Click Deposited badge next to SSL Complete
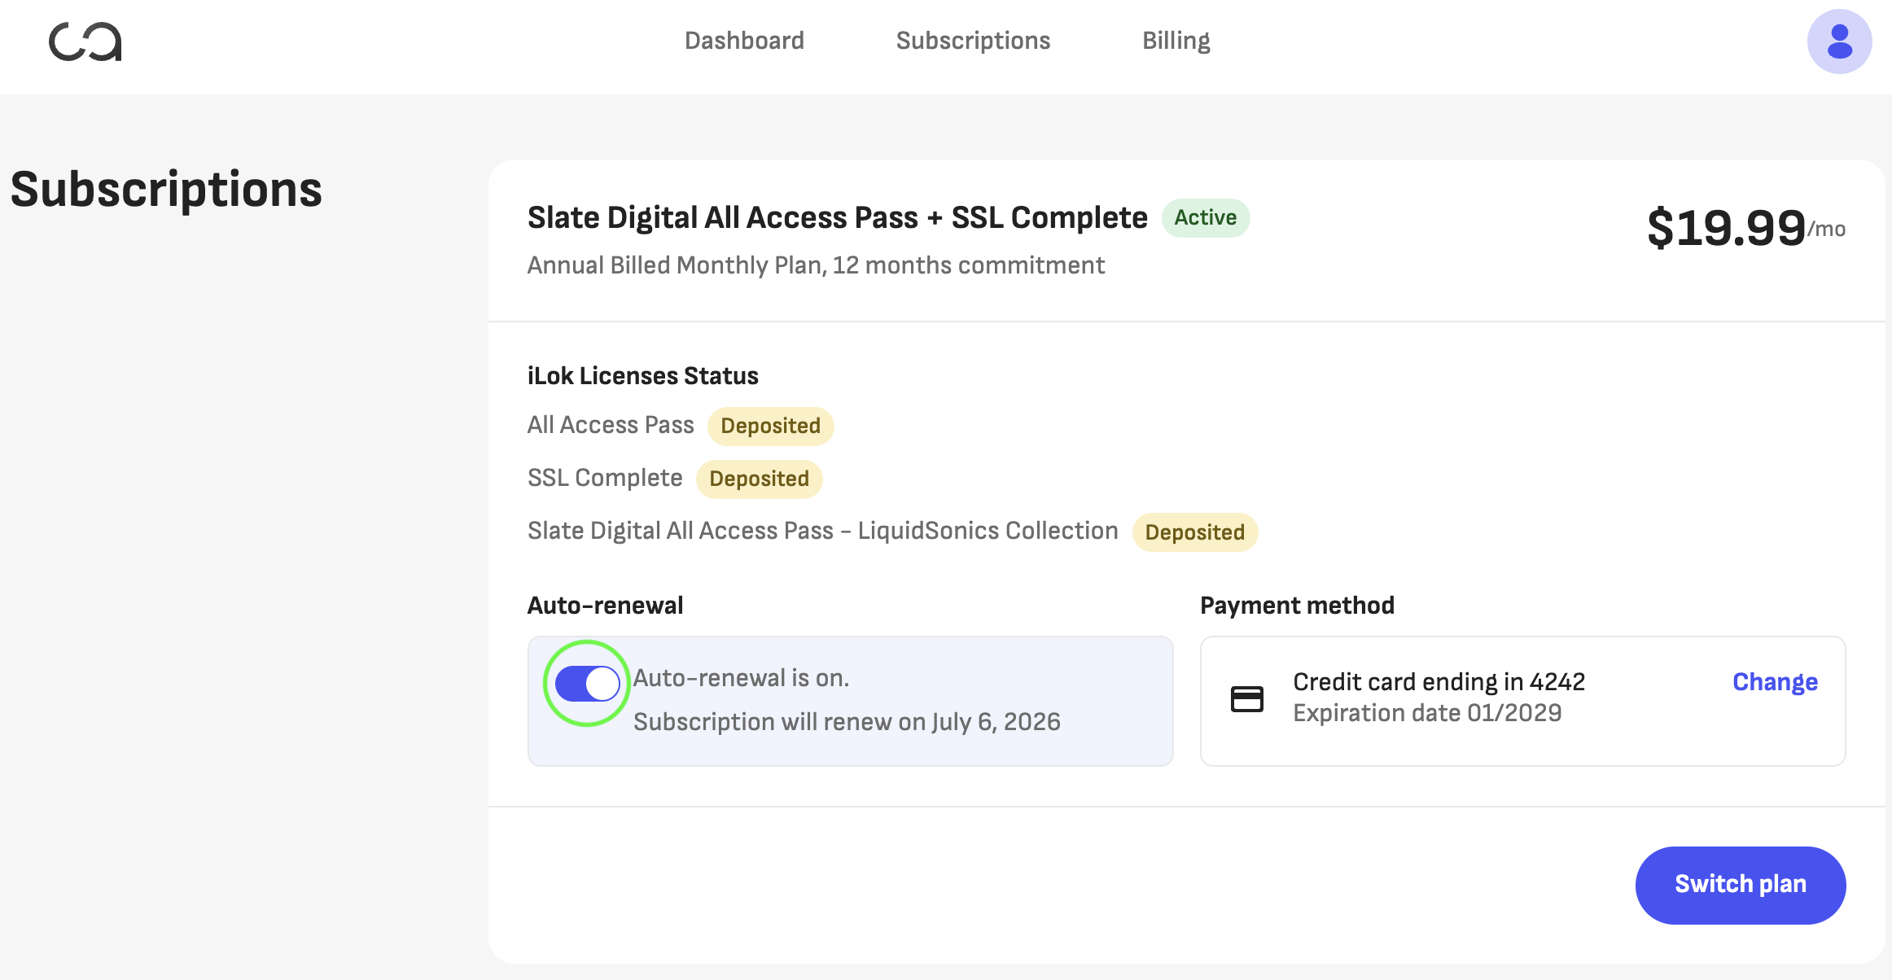The height and width of the screenshot is (980, 1892). [759, 479]
